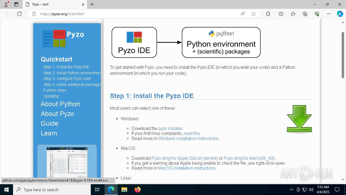Screen dimensions: 346x195
Task: Download 'Pyzo dmg for Intel (x86_64)'
Action: click(249, 158)
